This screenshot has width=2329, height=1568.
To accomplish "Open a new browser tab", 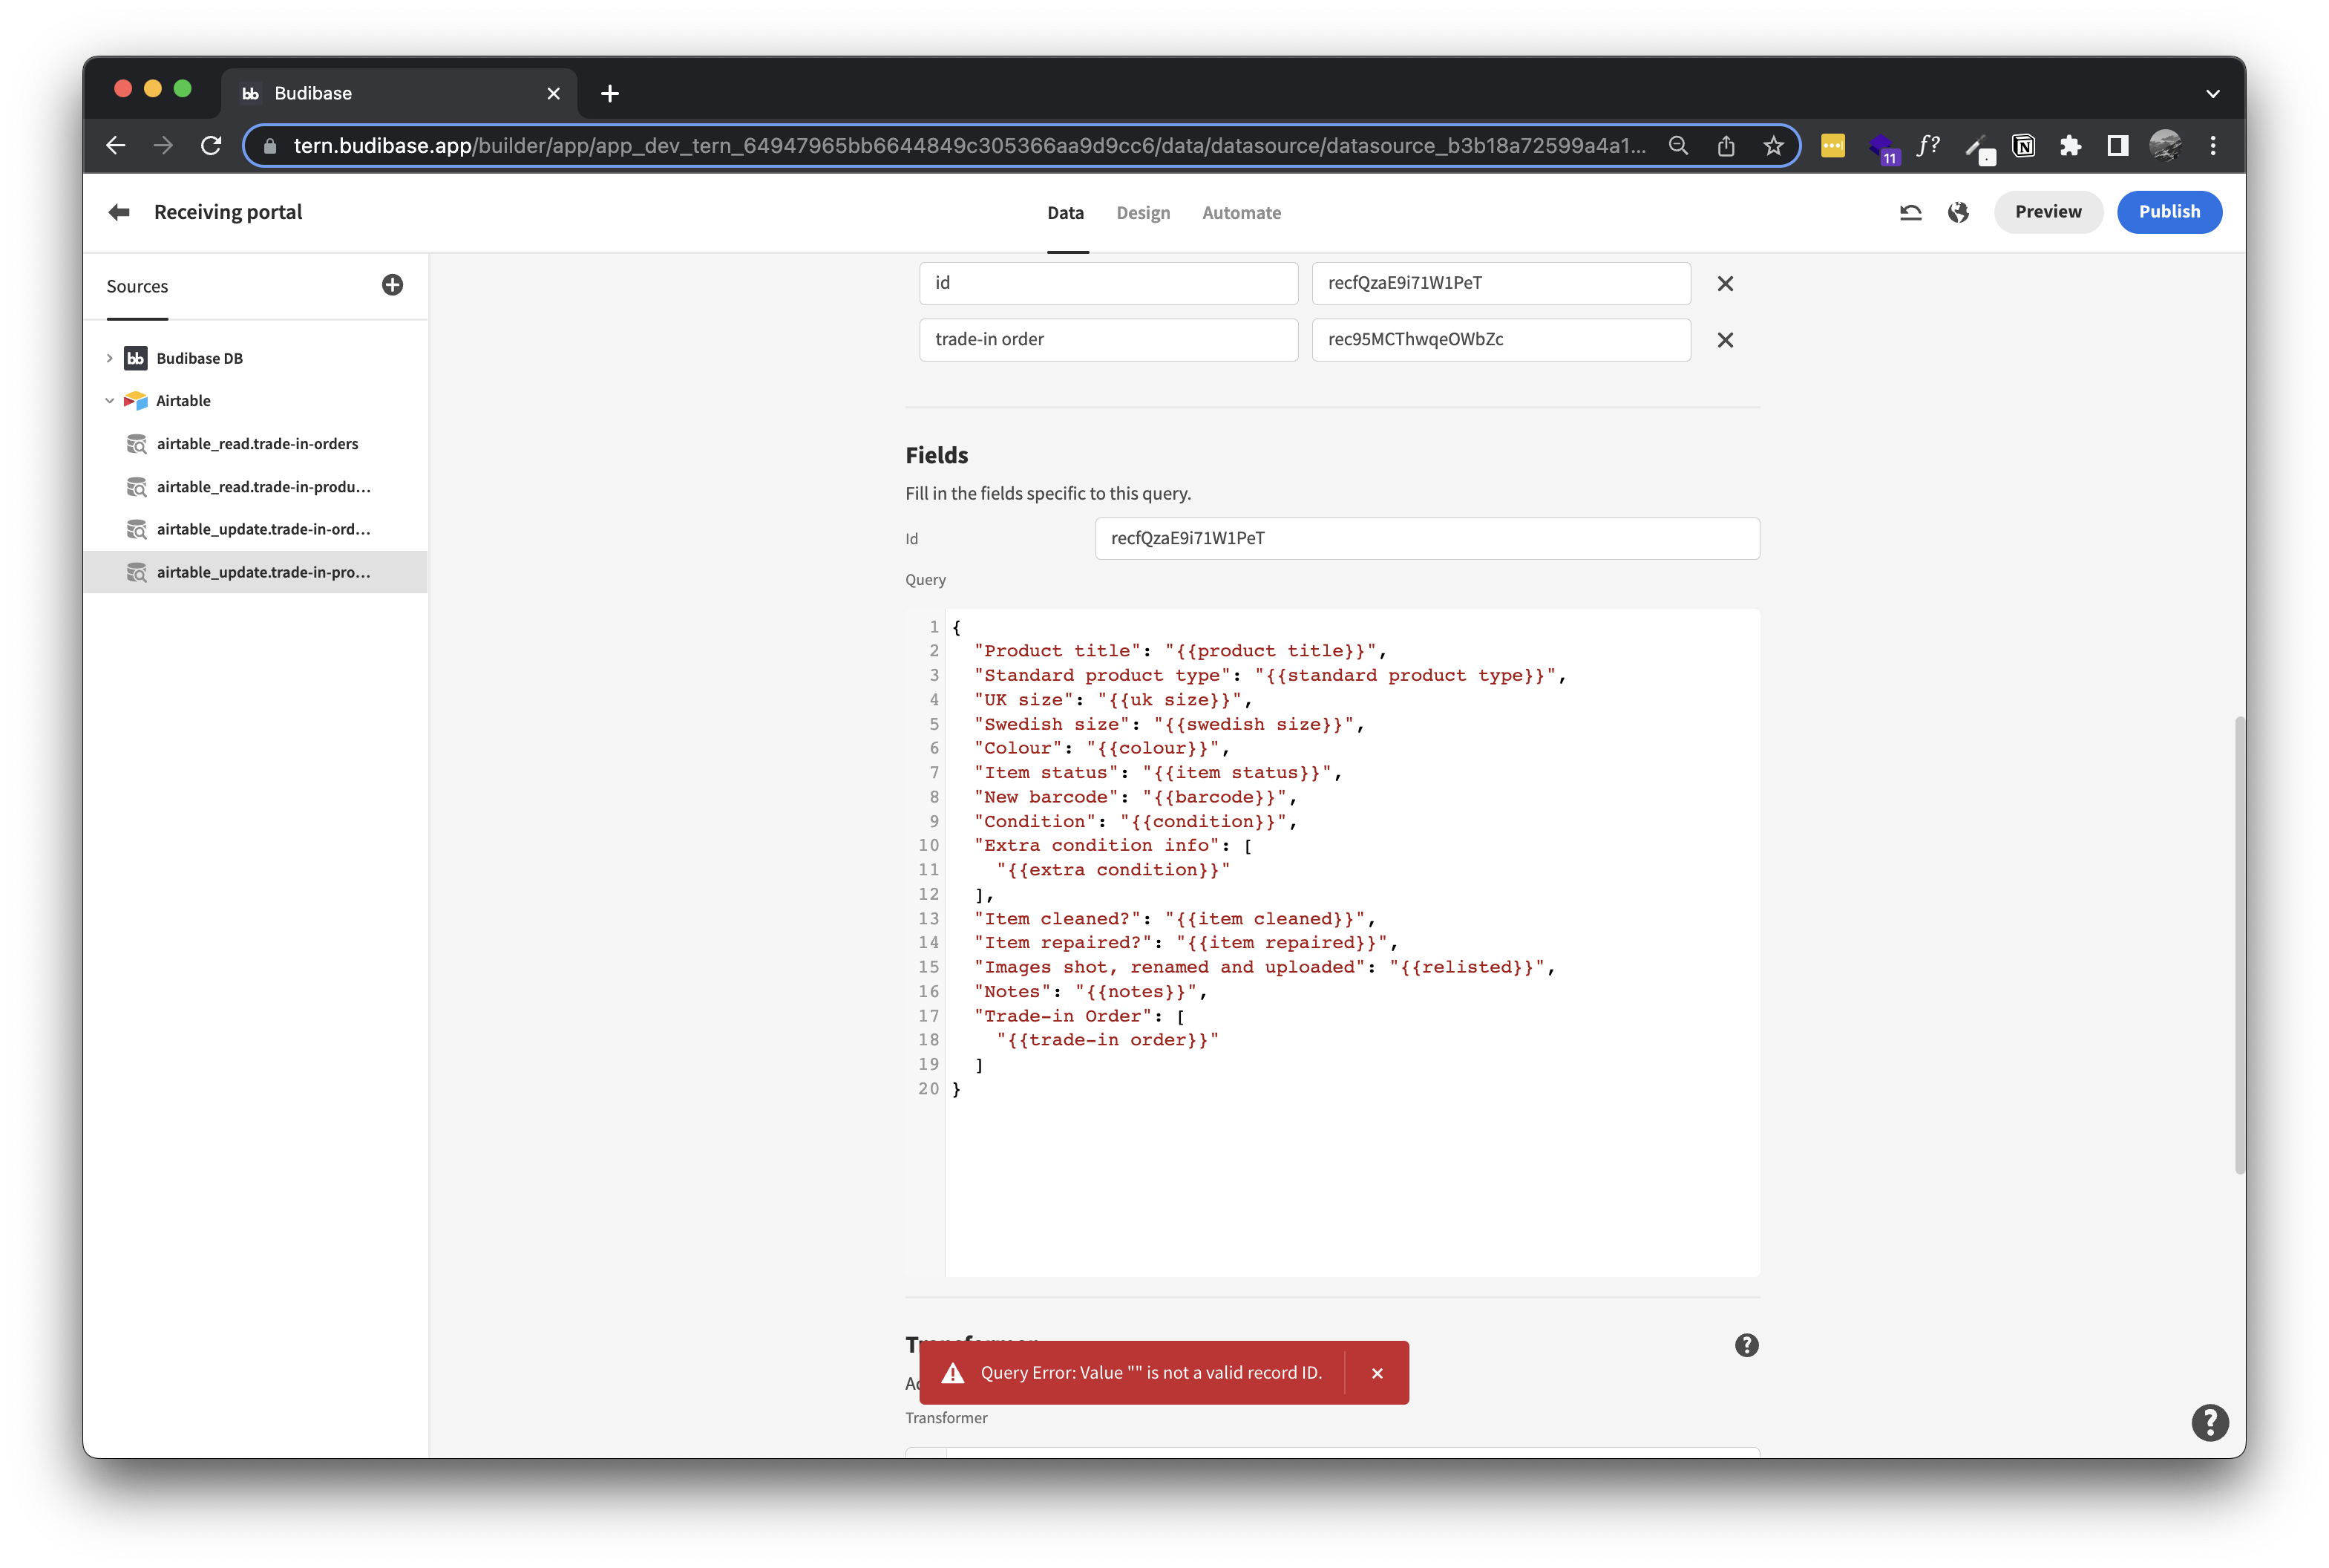I will (x=610, y=93).
